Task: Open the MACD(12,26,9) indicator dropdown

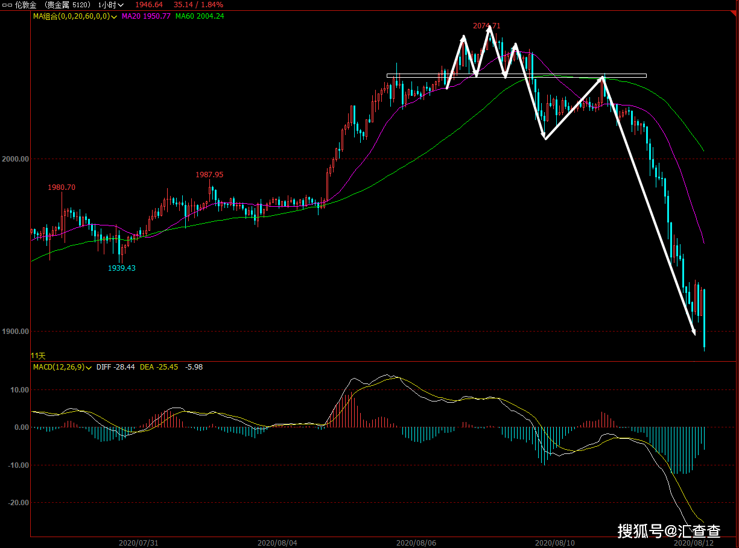Action: coord(89,367)
